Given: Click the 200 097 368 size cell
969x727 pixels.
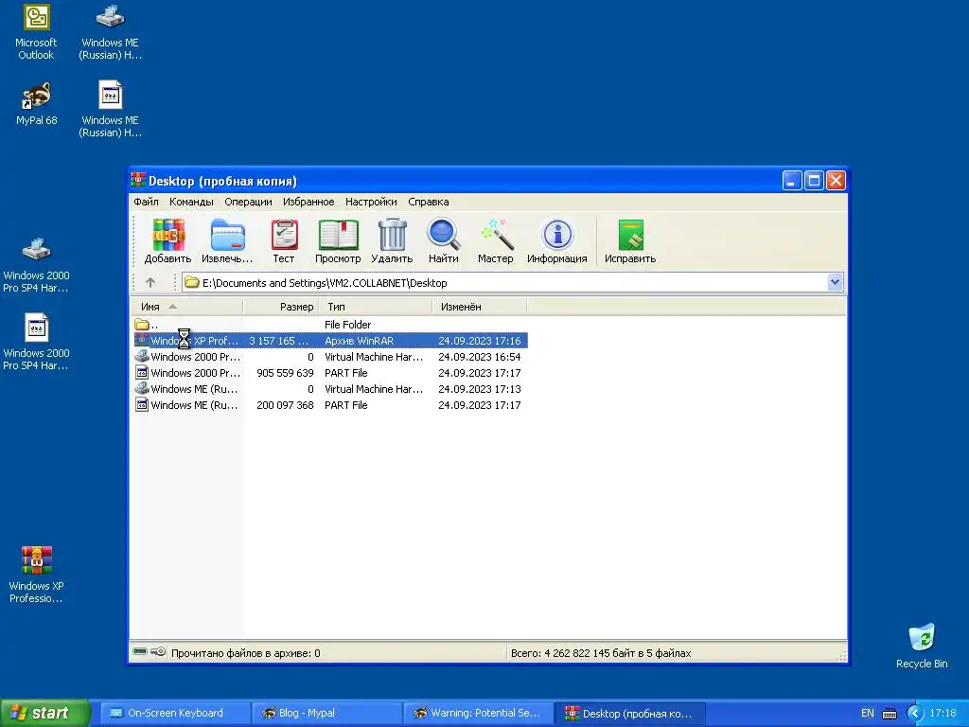Looking at the screenshot, I should point(285,405).
